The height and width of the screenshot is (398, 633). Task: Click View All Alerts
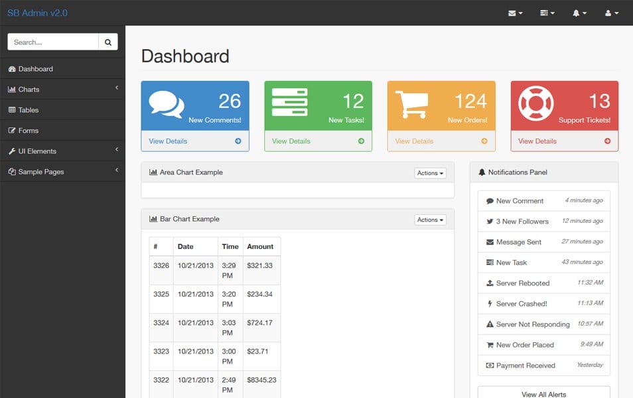[543, 394]
